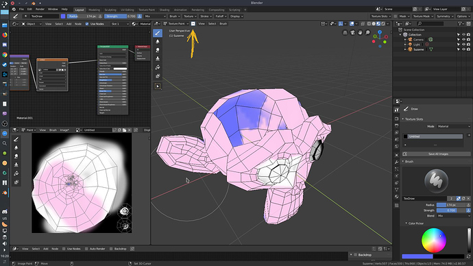Click the paint mask square next to Texture Paint
Viewport: 473px width, 266px height.
193,23
